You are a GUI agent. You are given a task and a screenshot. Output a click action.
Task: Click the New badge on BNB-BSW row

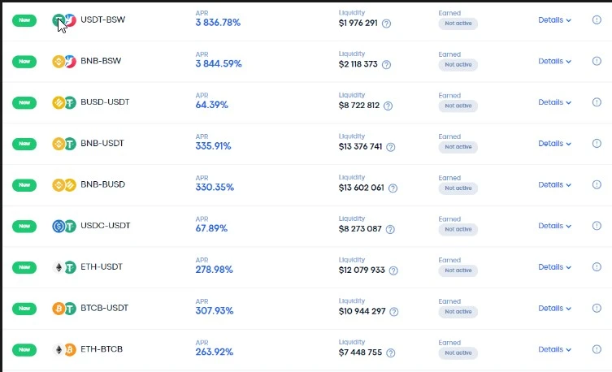[x=24, y=61]
